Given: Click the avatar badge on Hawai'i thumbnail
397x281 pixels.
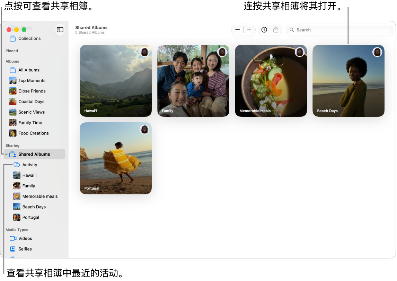Looking at the screenshot, I should pyautogui.click(x=144, y=52).
